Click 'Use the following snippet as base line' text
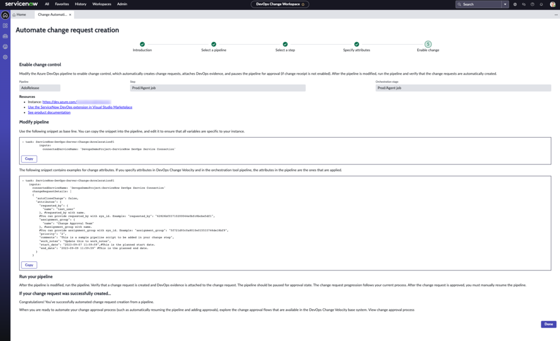560x341 pixels. click(132, 131)
